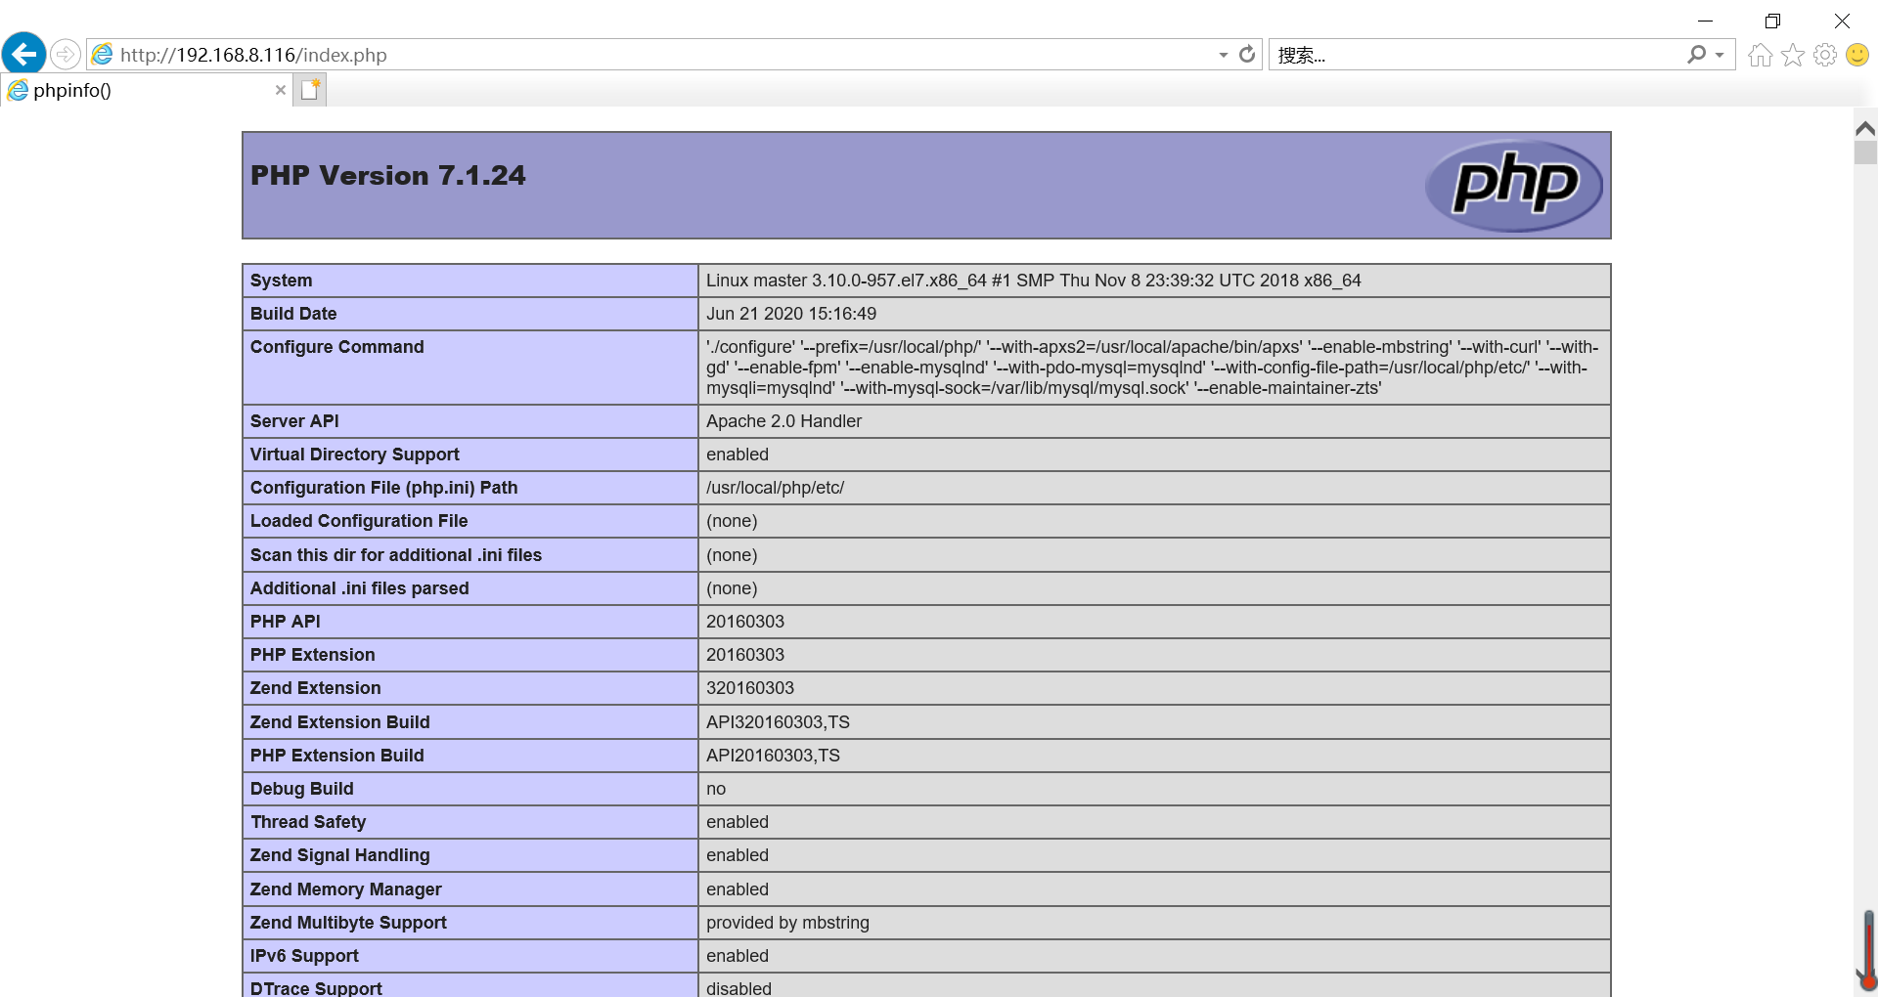The image size is (1878, 997).
Task: Click the PHP Version 7.1.24 heading
Action: 388,175
